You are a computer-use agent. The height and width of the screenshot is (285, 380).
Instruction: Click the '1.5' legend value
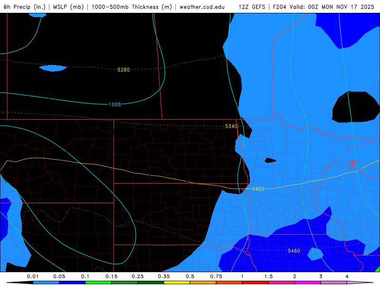[268, 276]
